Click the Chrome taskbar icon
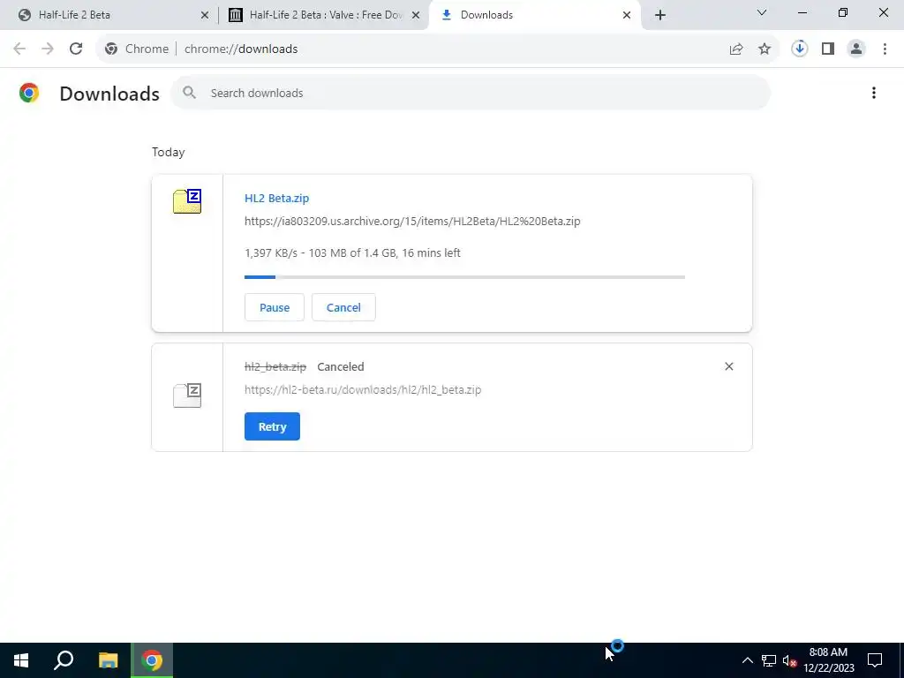 (x=152, y=660)
